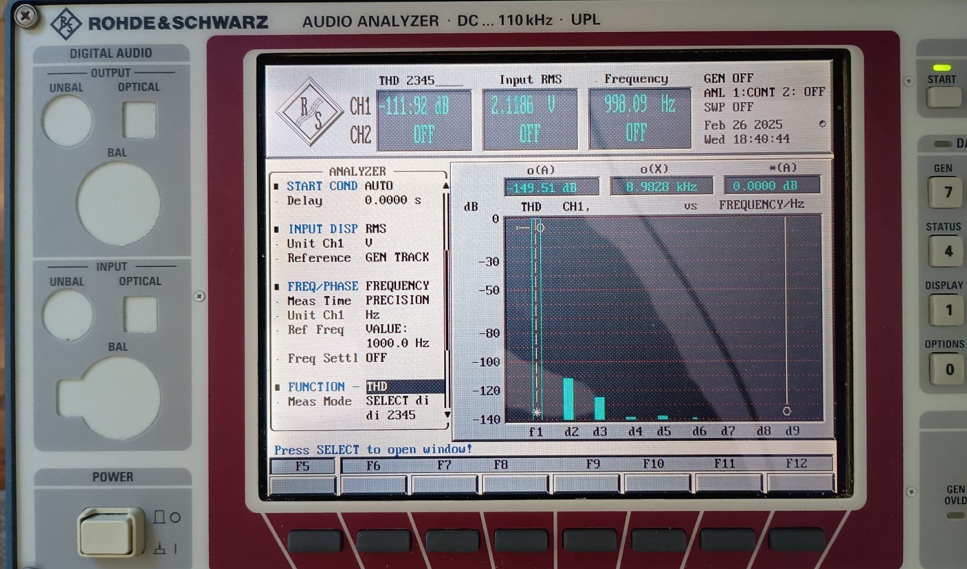Screen dimensions: 967x569
Task: Click the digital output OPTICAL port
Action: pos(140,120)
